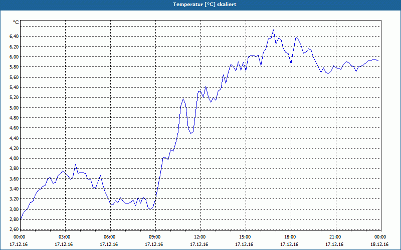Screen dimensions: 401x250
Task: Click the 00:00 time label above 17.12.16
Action: (x=19, y=237)
